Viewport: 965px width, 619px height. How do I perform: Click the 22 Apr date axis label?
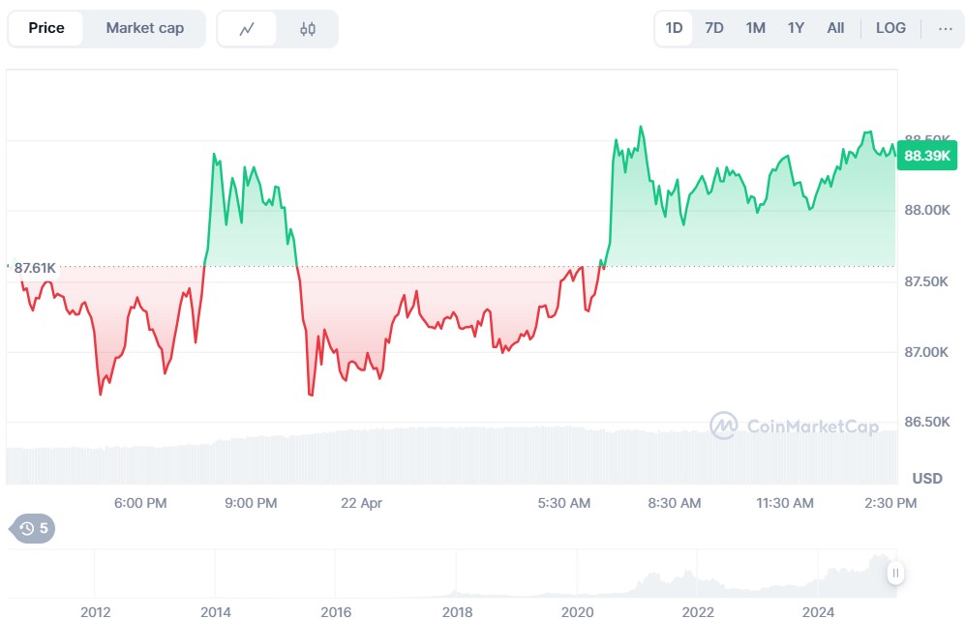click(362, 503)
